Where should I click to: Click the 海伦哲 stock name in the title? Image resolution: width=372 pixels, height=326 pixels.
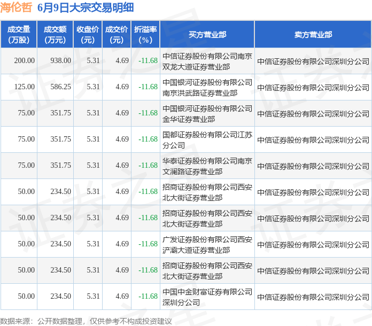(16, 7)
